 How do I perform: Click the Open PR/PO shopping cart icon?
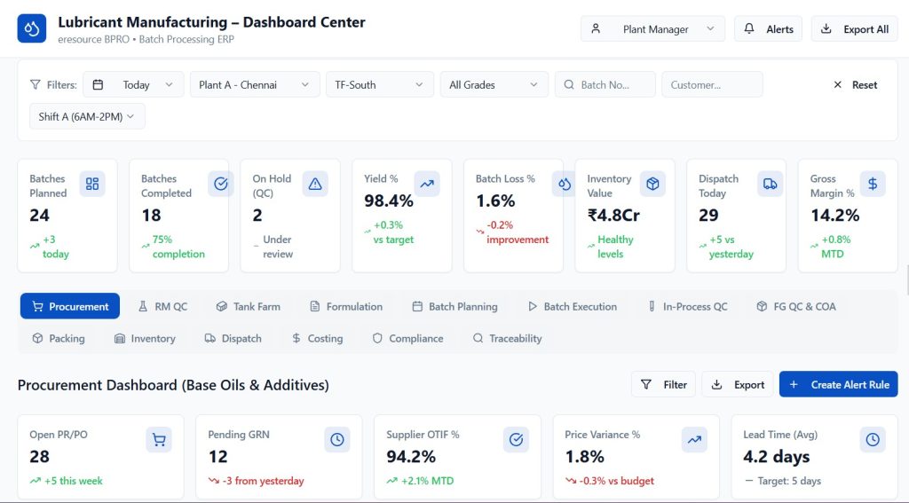[x=159, y=439]
